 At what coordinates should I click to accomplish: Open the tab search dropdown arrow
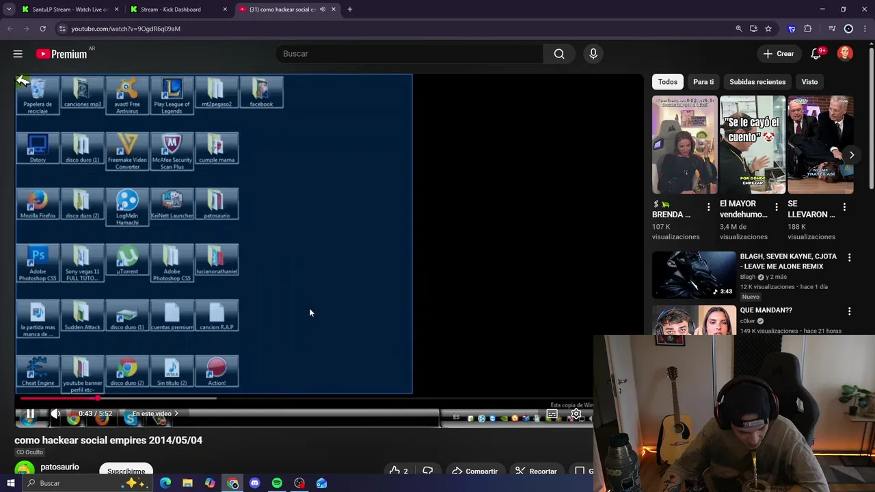click(x=9, y=10)
